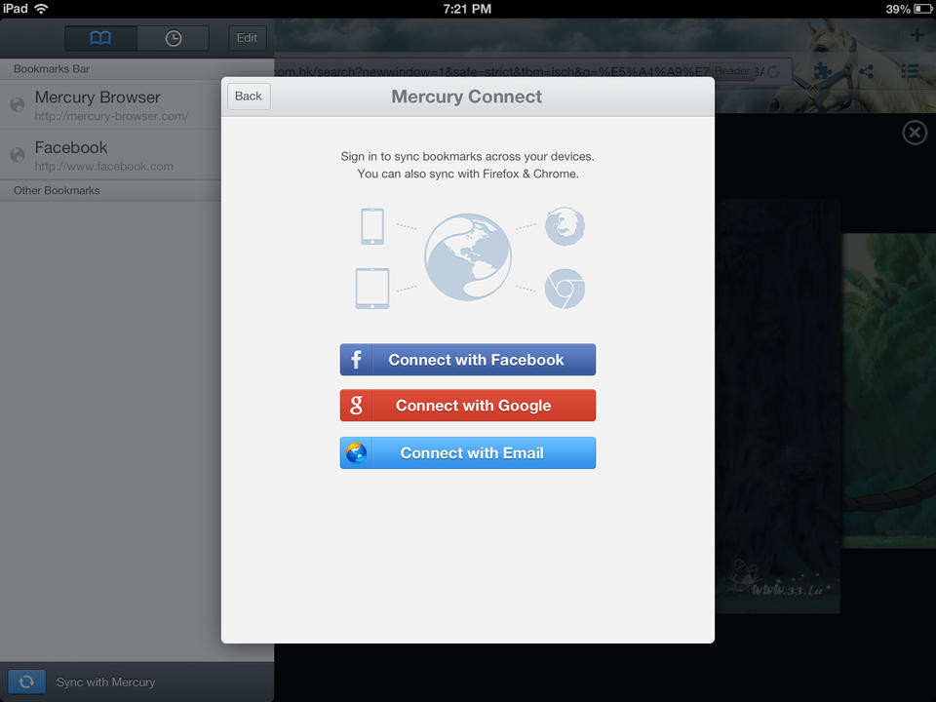Screen dimensions: 936x702
Task: Tap the tablet icon in sync illustration
Action: coord(372,289)
